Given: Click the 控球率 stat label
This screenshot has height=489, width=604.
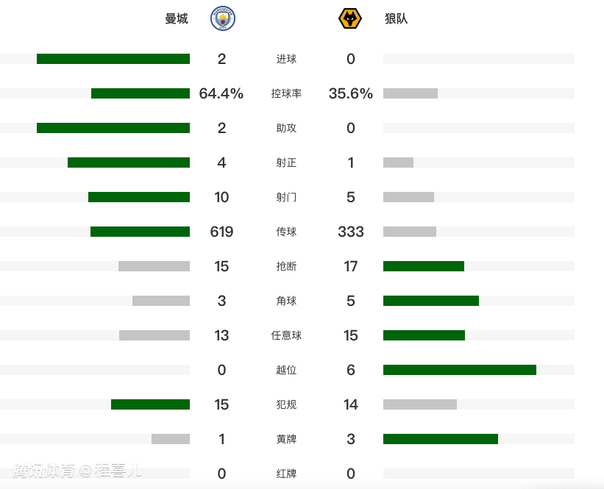Looking at the screenshot, I should tap(286, 93).
